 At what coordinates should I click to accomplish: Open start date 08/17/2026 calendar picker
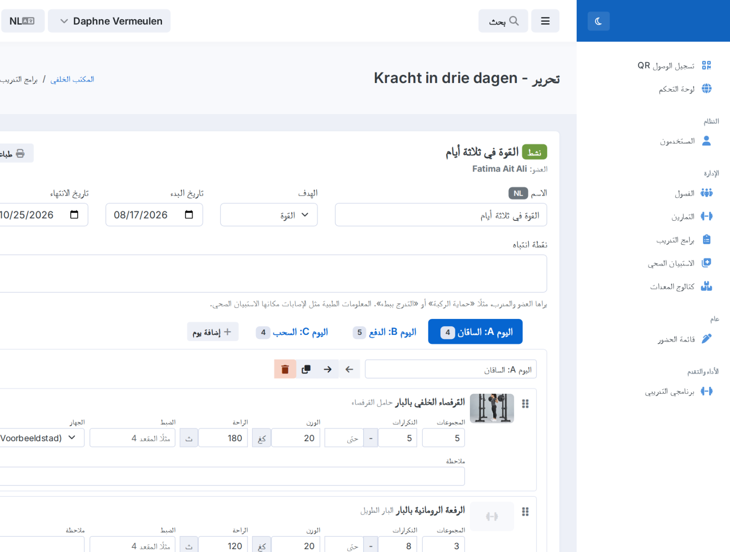click(189, 215)
